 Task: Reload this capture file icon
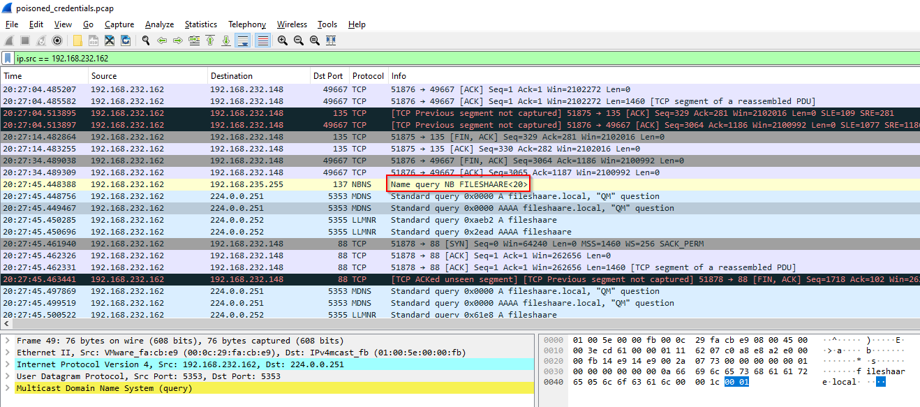coord(126,40)
